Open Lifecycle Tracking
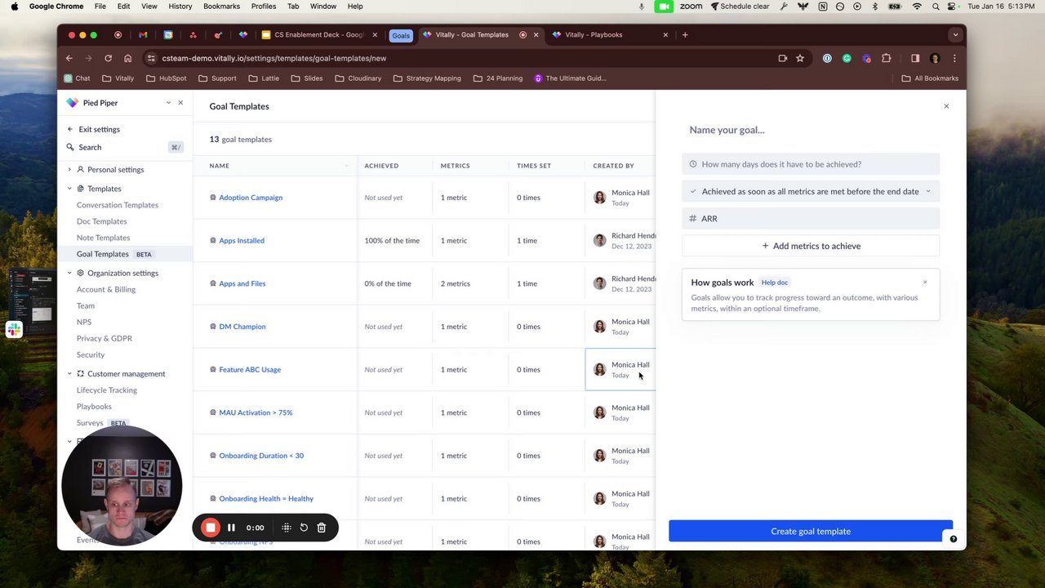Viewport: 1045px width, 588px height. click(x=107, y=390)
